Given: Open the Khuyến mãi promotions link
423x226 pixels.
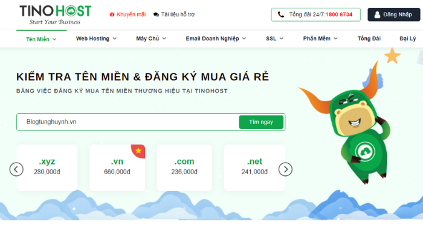Looking at the screenshot, I should coord(128,14).
